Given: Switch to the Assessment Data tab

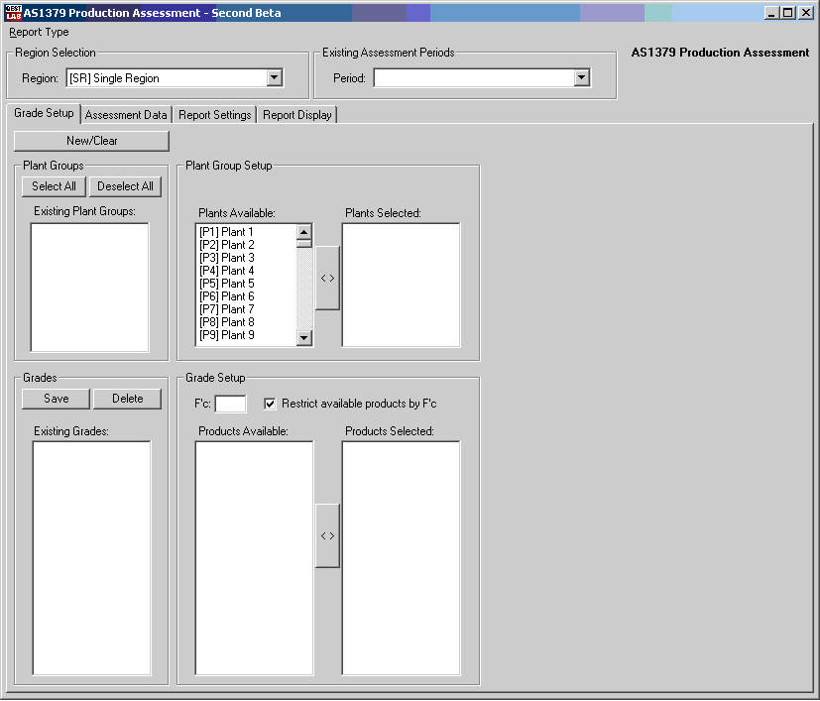Looking at the screenshot, I should [126, 115].
